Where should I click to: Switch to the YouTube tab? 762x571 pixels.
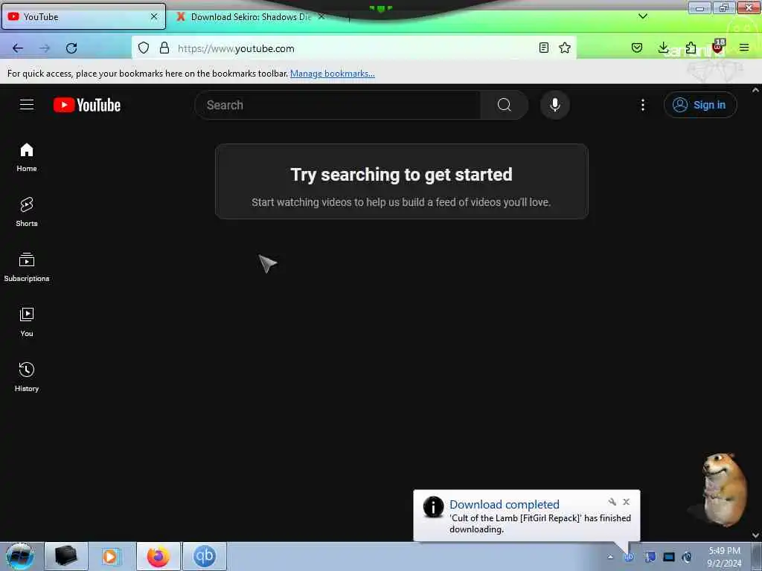pyautogui.click(x=83, y=16)
